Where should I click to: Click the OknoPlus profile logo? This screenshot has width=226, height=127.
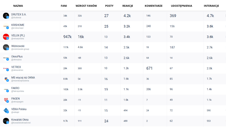(6, 58)
